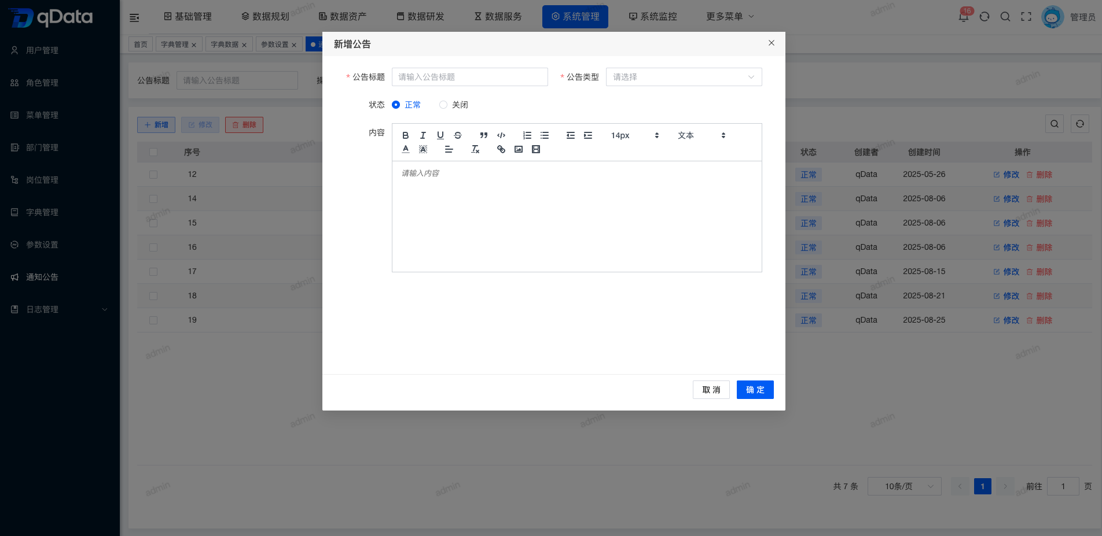Click the red 删除 toolbar button

tap(244, 125)
